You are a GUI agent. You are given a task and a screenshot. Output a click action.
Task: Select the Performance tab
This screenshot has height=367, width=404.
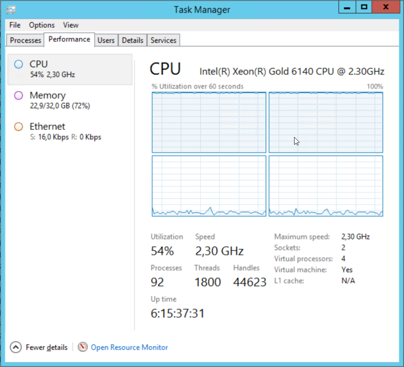click(69, 40)
